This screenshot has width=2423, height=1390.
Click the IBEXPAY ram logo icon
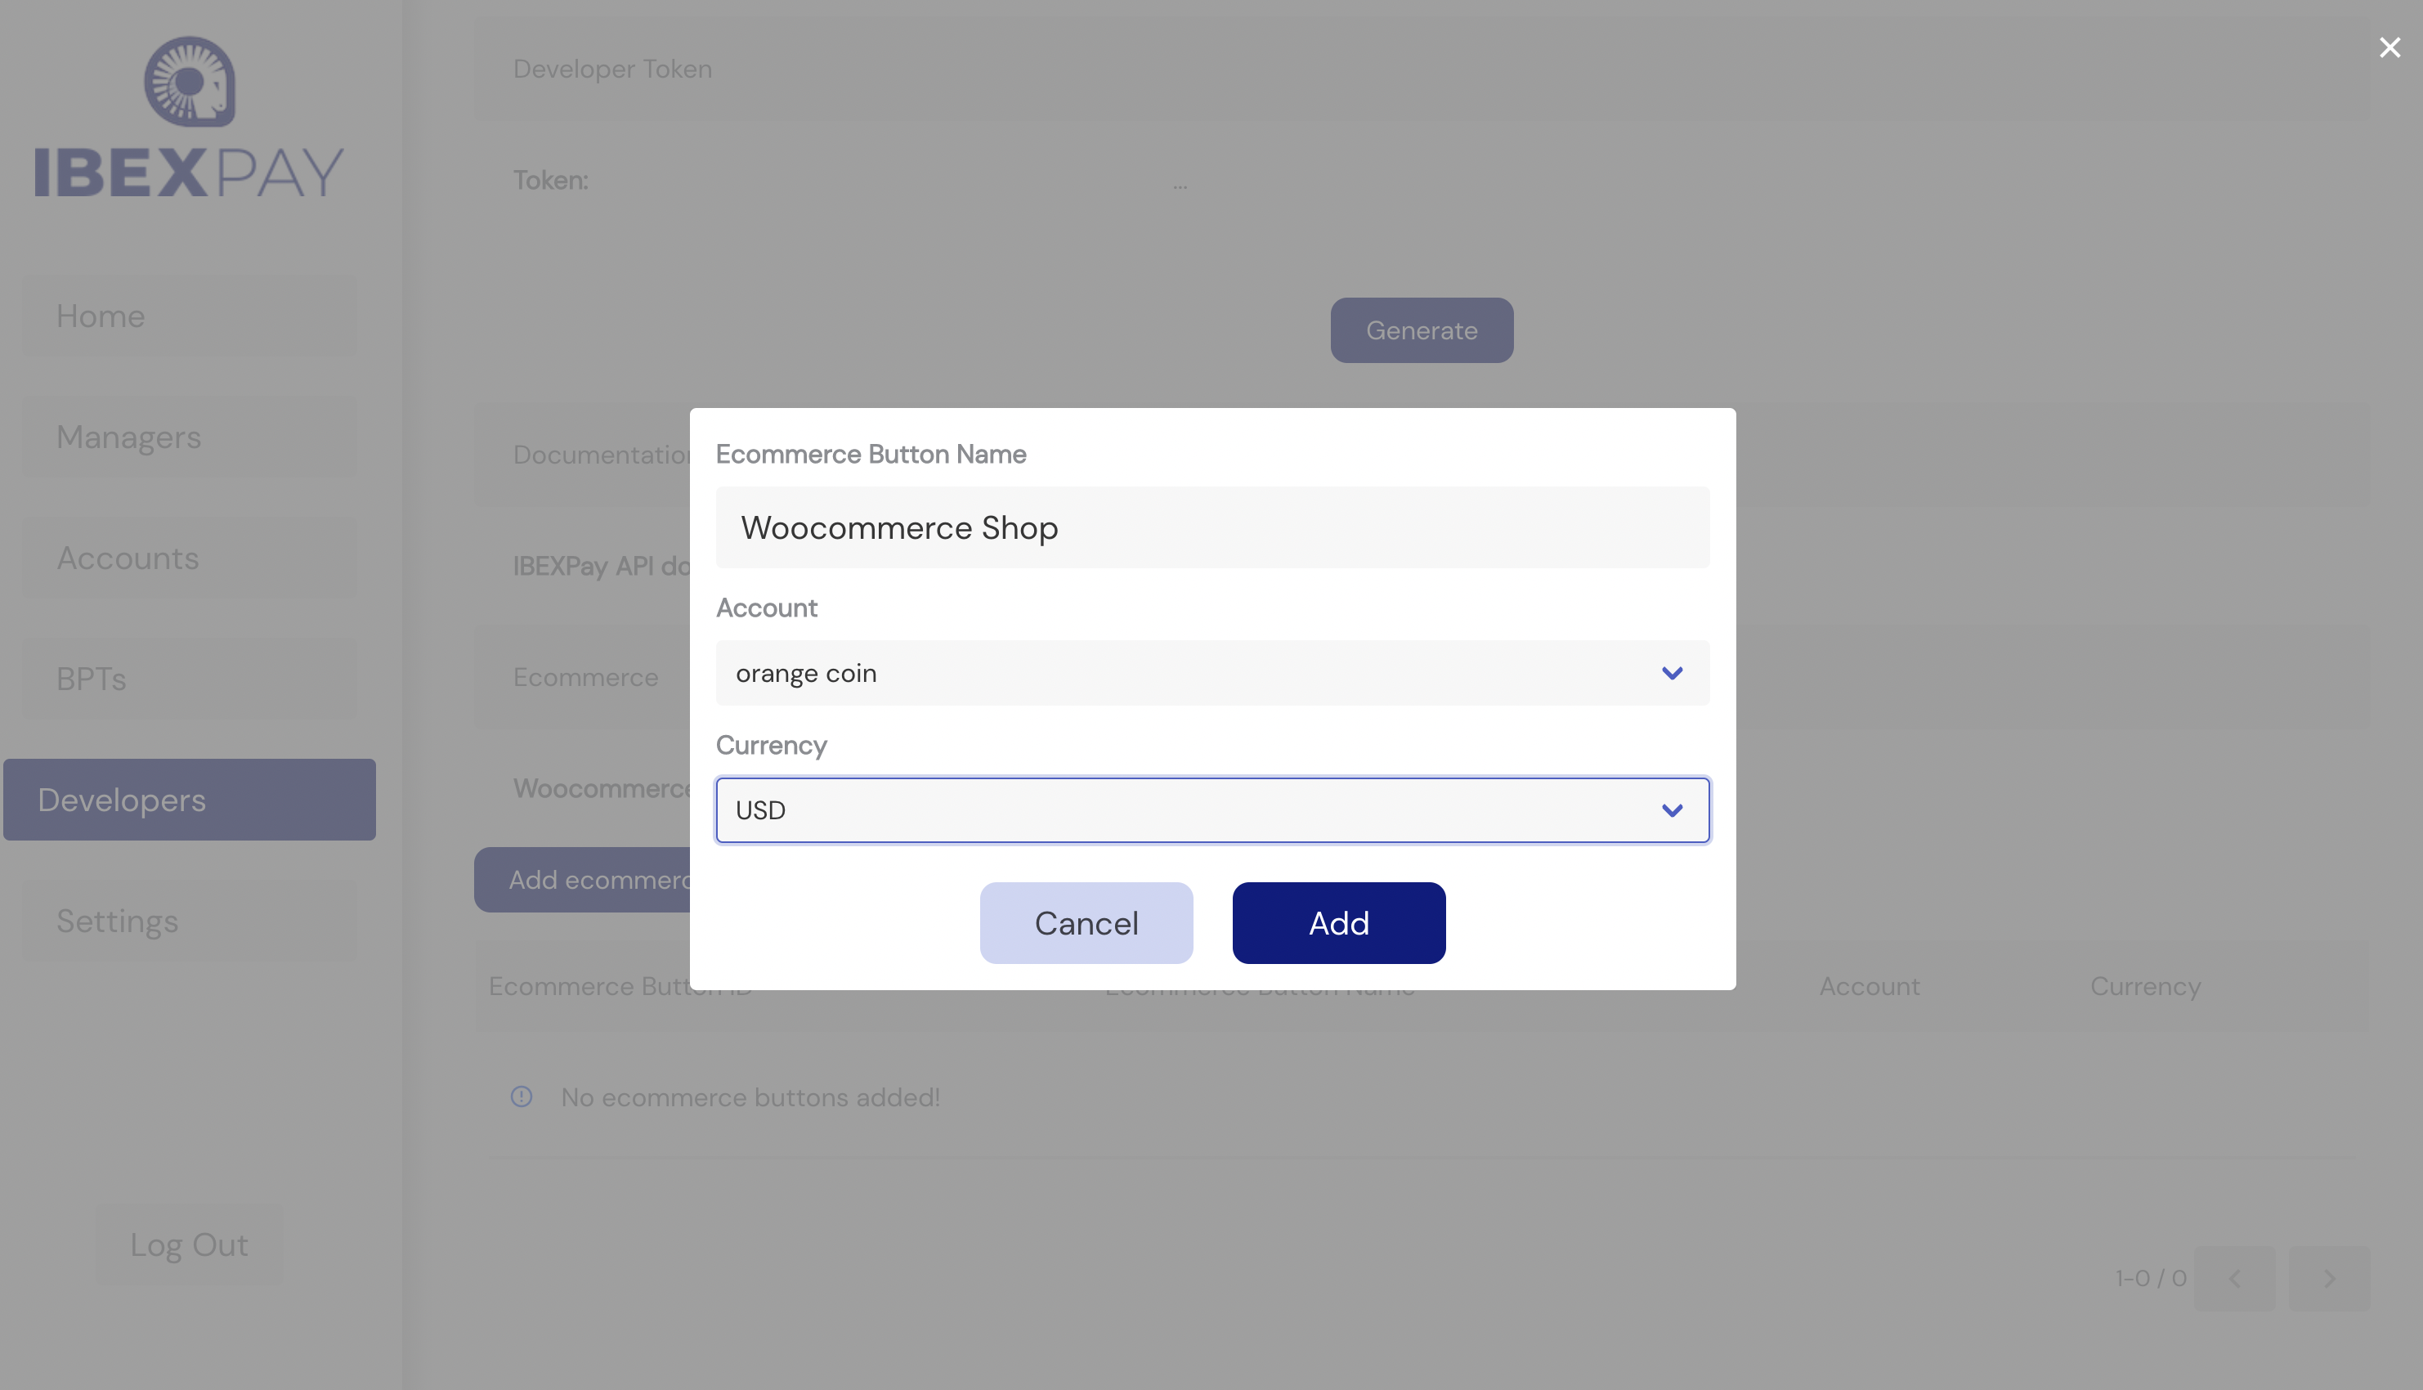tap(189, 82)
